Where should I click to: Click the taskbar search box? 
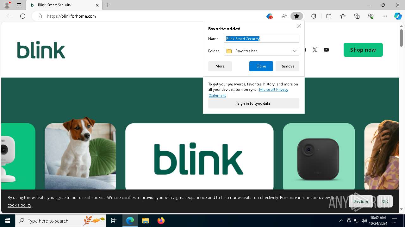tap(61, 221)
